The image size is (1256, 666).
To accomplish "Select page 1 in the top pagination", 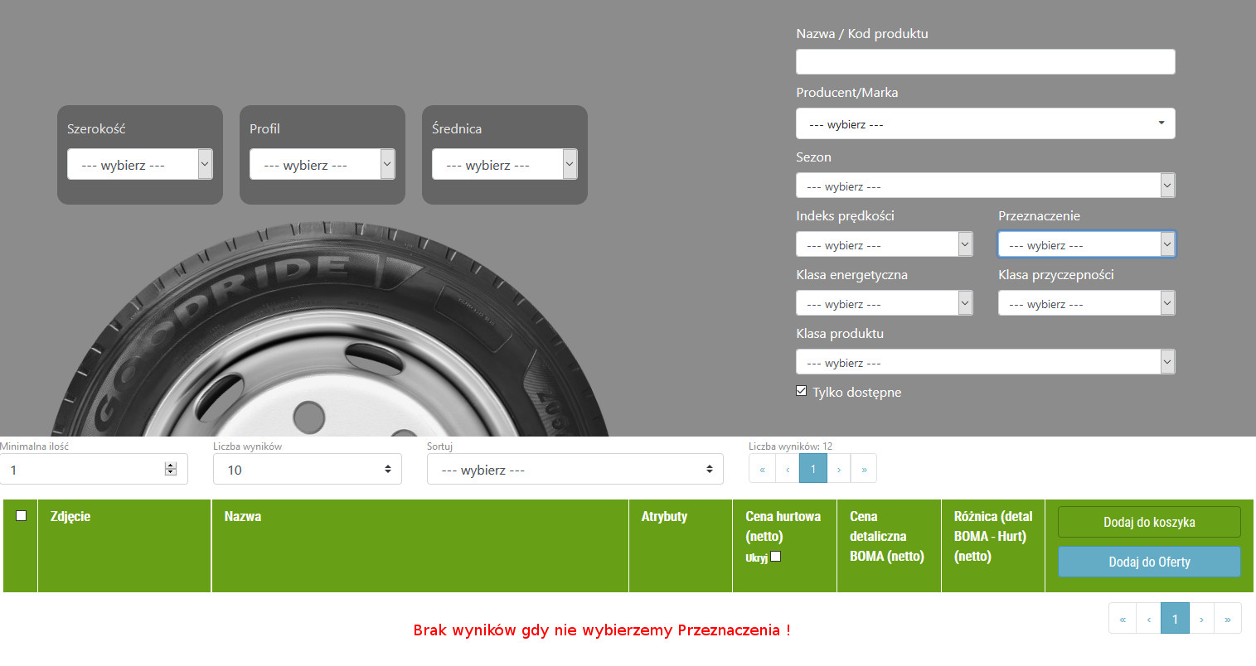I will tap(813, 469).
